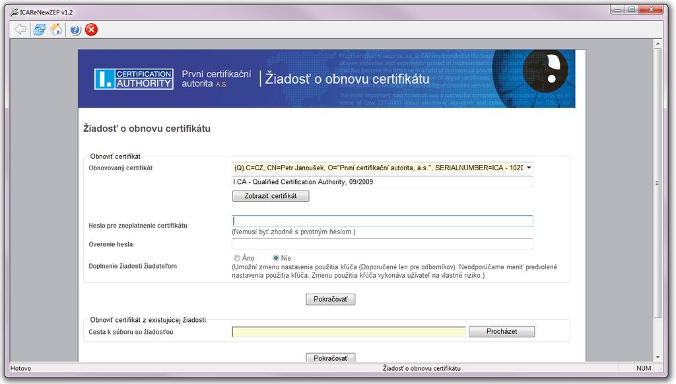Open Help with question mark icon
Viewport: 676px width, 384px height.
click(75, 30)
